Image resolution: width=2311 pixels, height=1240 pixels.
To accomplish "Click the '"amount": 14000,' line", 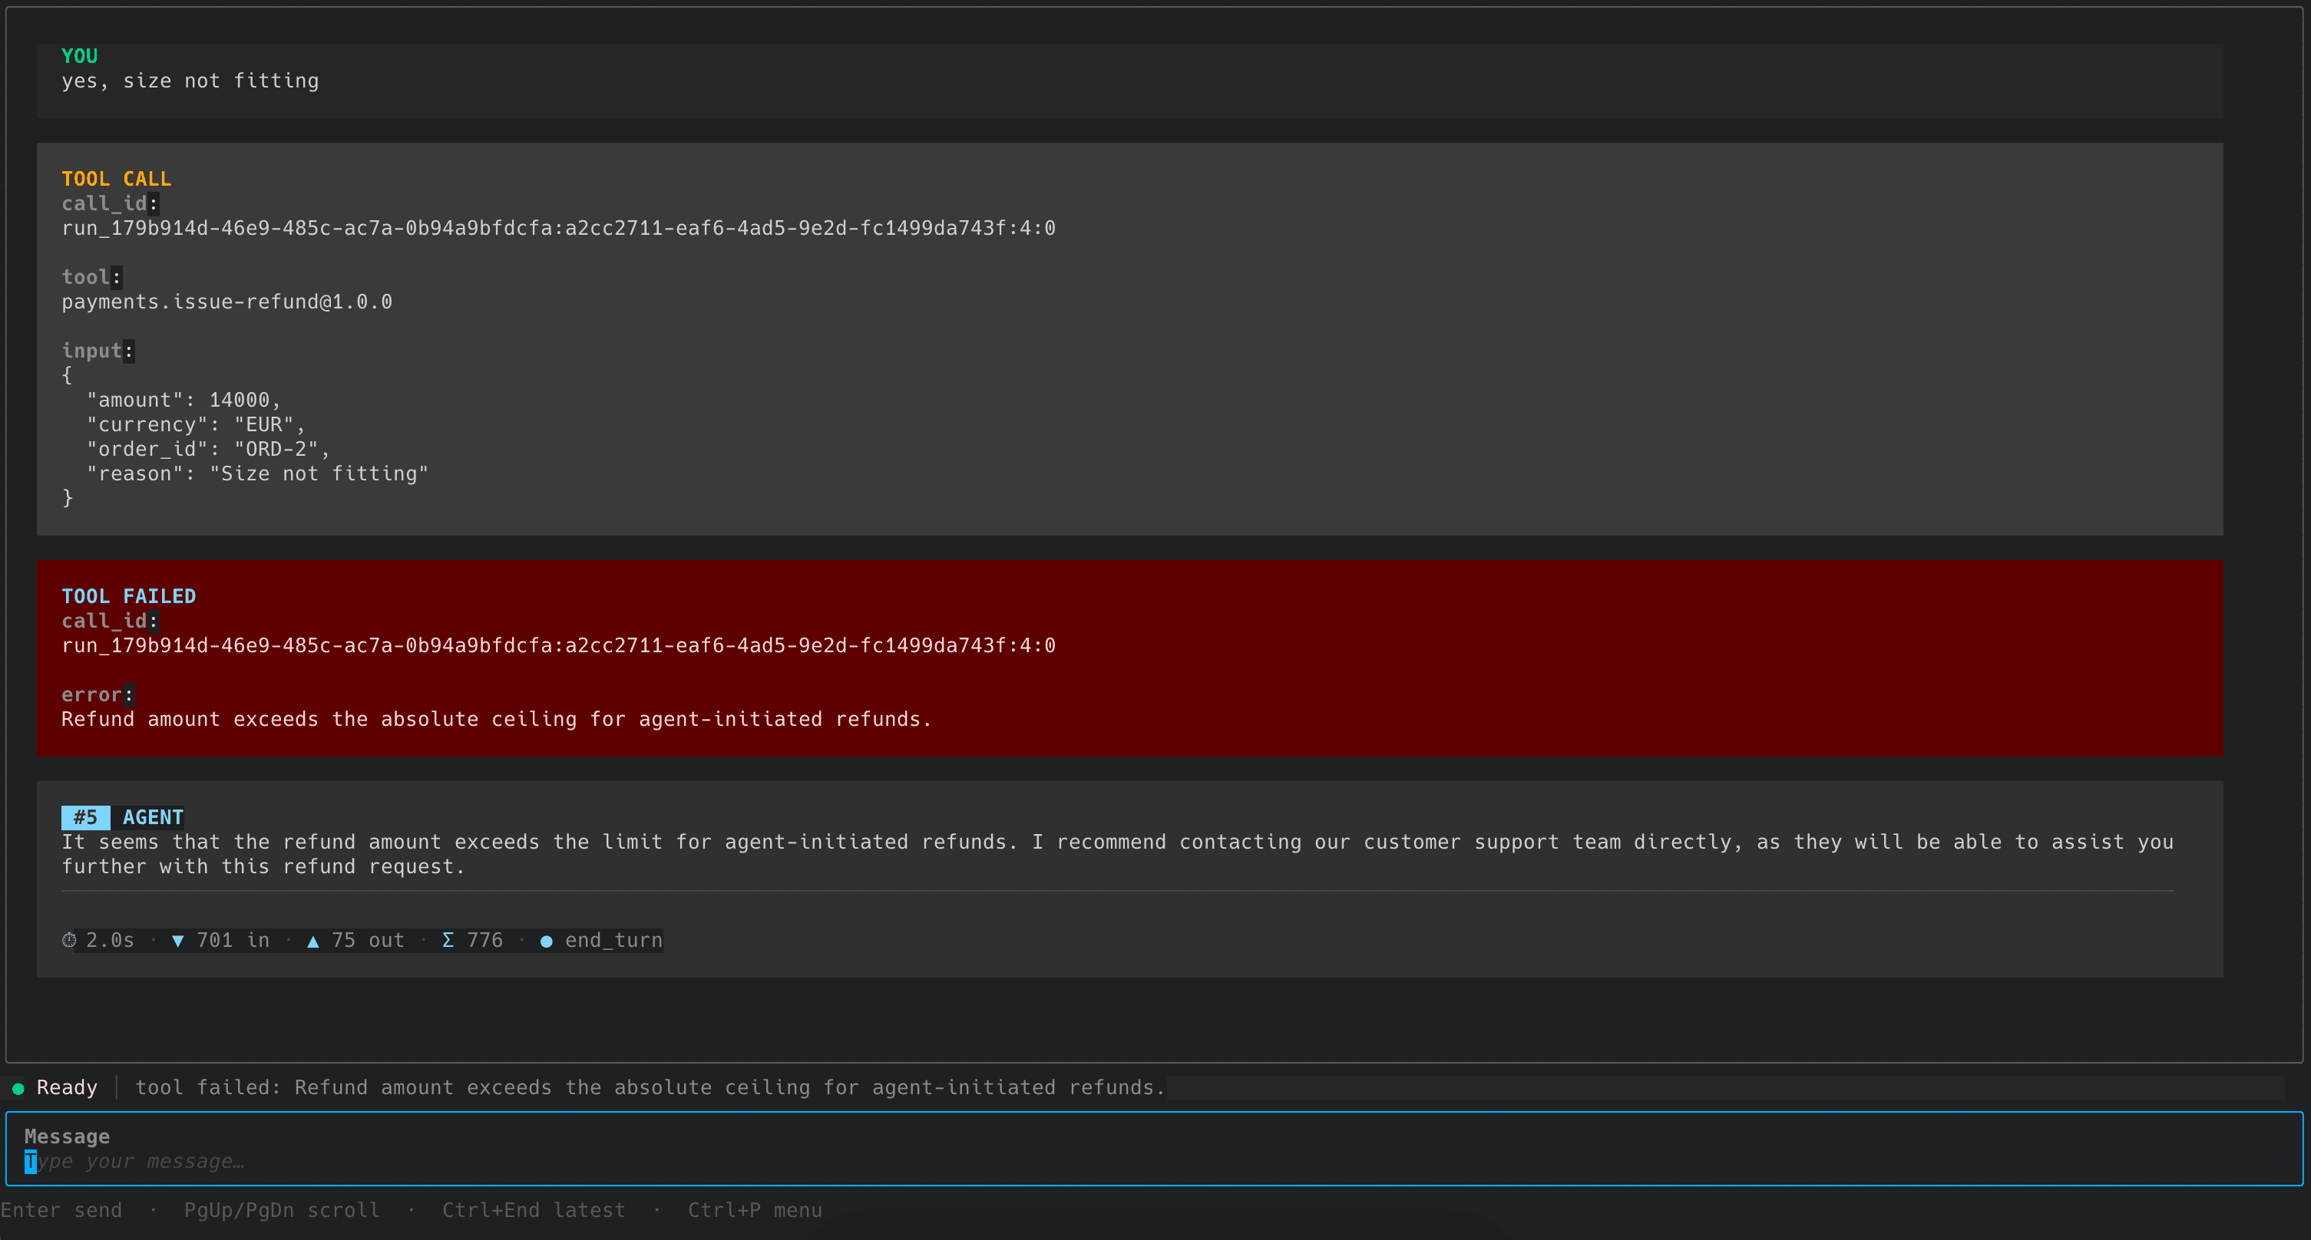I will point(184,400).
